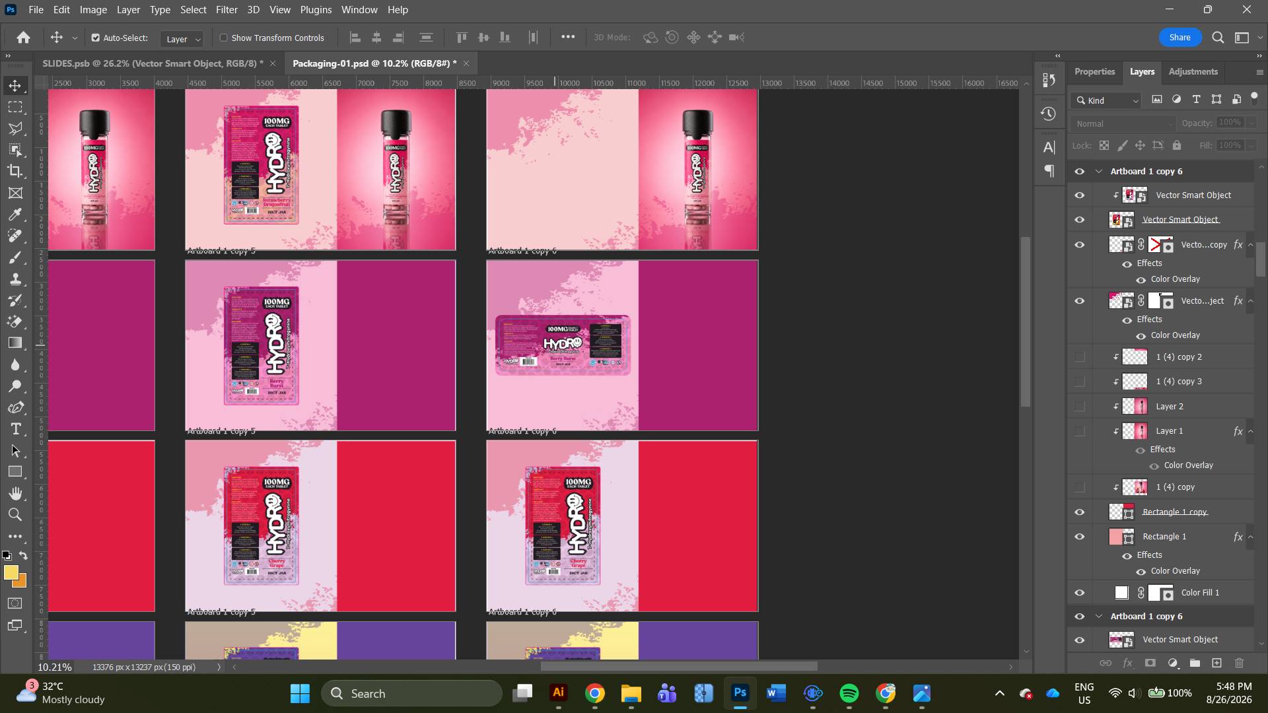The width and height of the screenshot is (1268, 713).
Task: Open the Kind filter dropdown
Action: pos(1108,100)
